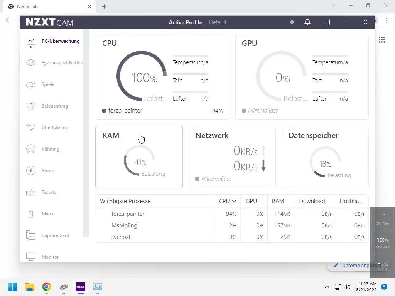Select the Kühlung menu label
Screen dimensions: 395x296
[51, 149]
